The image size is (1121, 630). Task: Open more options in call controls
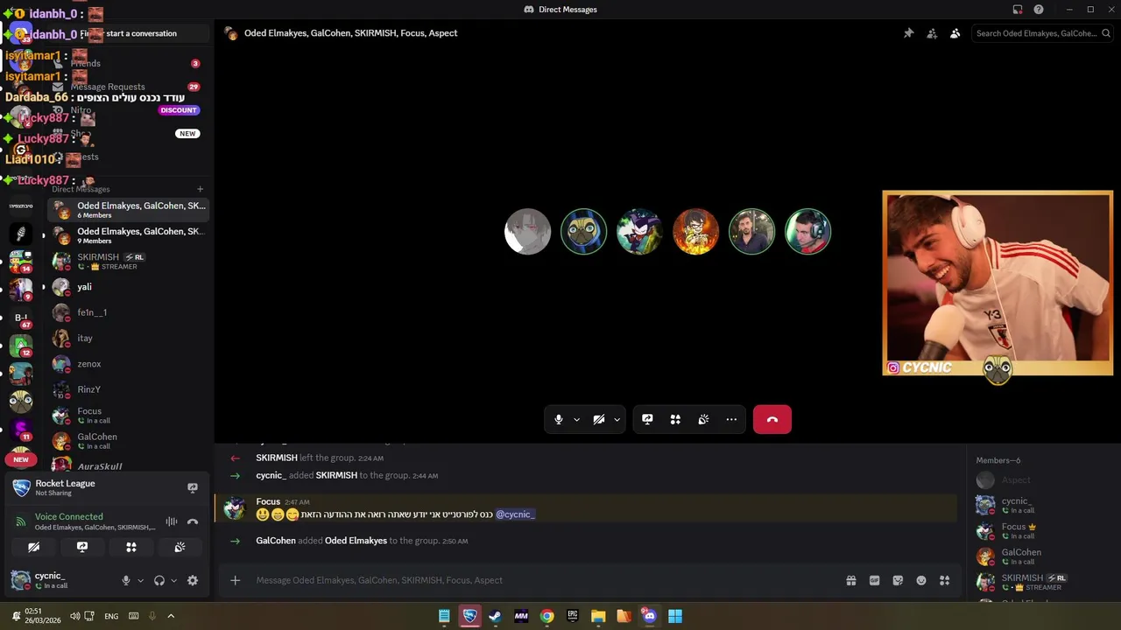731,420
